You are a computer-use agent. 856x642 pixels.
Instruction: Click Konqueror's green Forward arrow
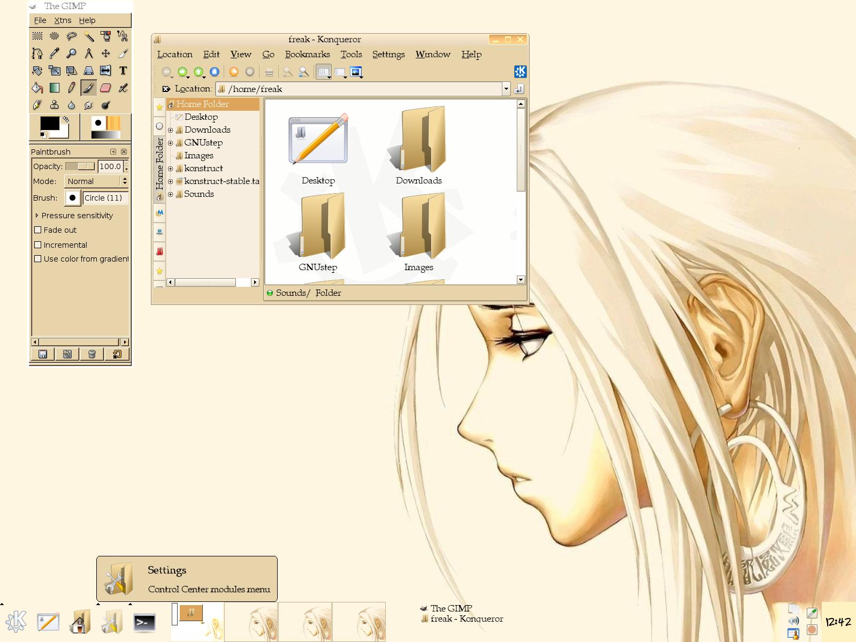(182, 72)
